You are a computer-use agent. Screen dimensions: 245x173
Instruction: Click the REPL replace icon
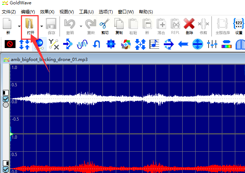coord(175,23)
